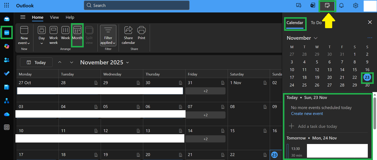Open the org chart app in sidebar

tap(7, 101)
